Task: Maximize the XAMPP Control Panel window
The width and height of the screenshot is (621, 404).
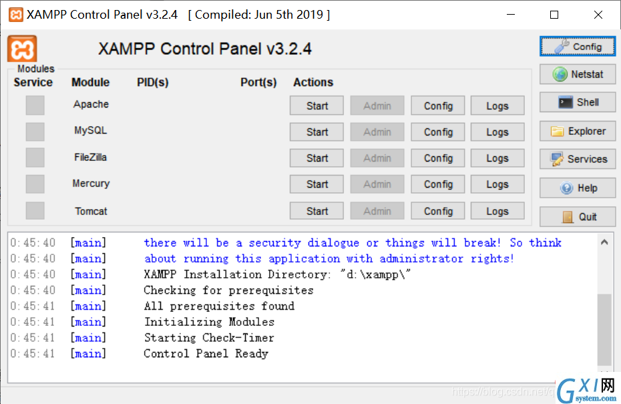Action: tap(554, 15)
